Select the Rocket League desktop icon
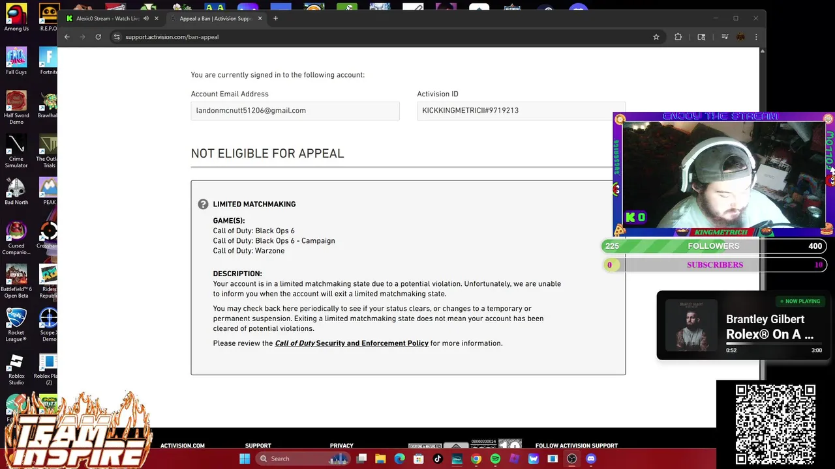This screenshot has width=835, height=469. point(16,325)
